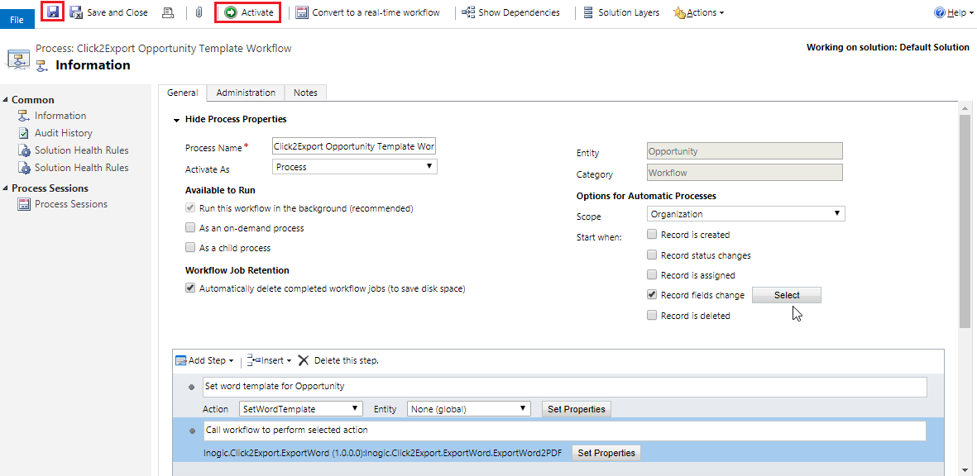
Task: Uncheck 'Automatically delete completed workflow jobs'
Action: tap(190, 288)
